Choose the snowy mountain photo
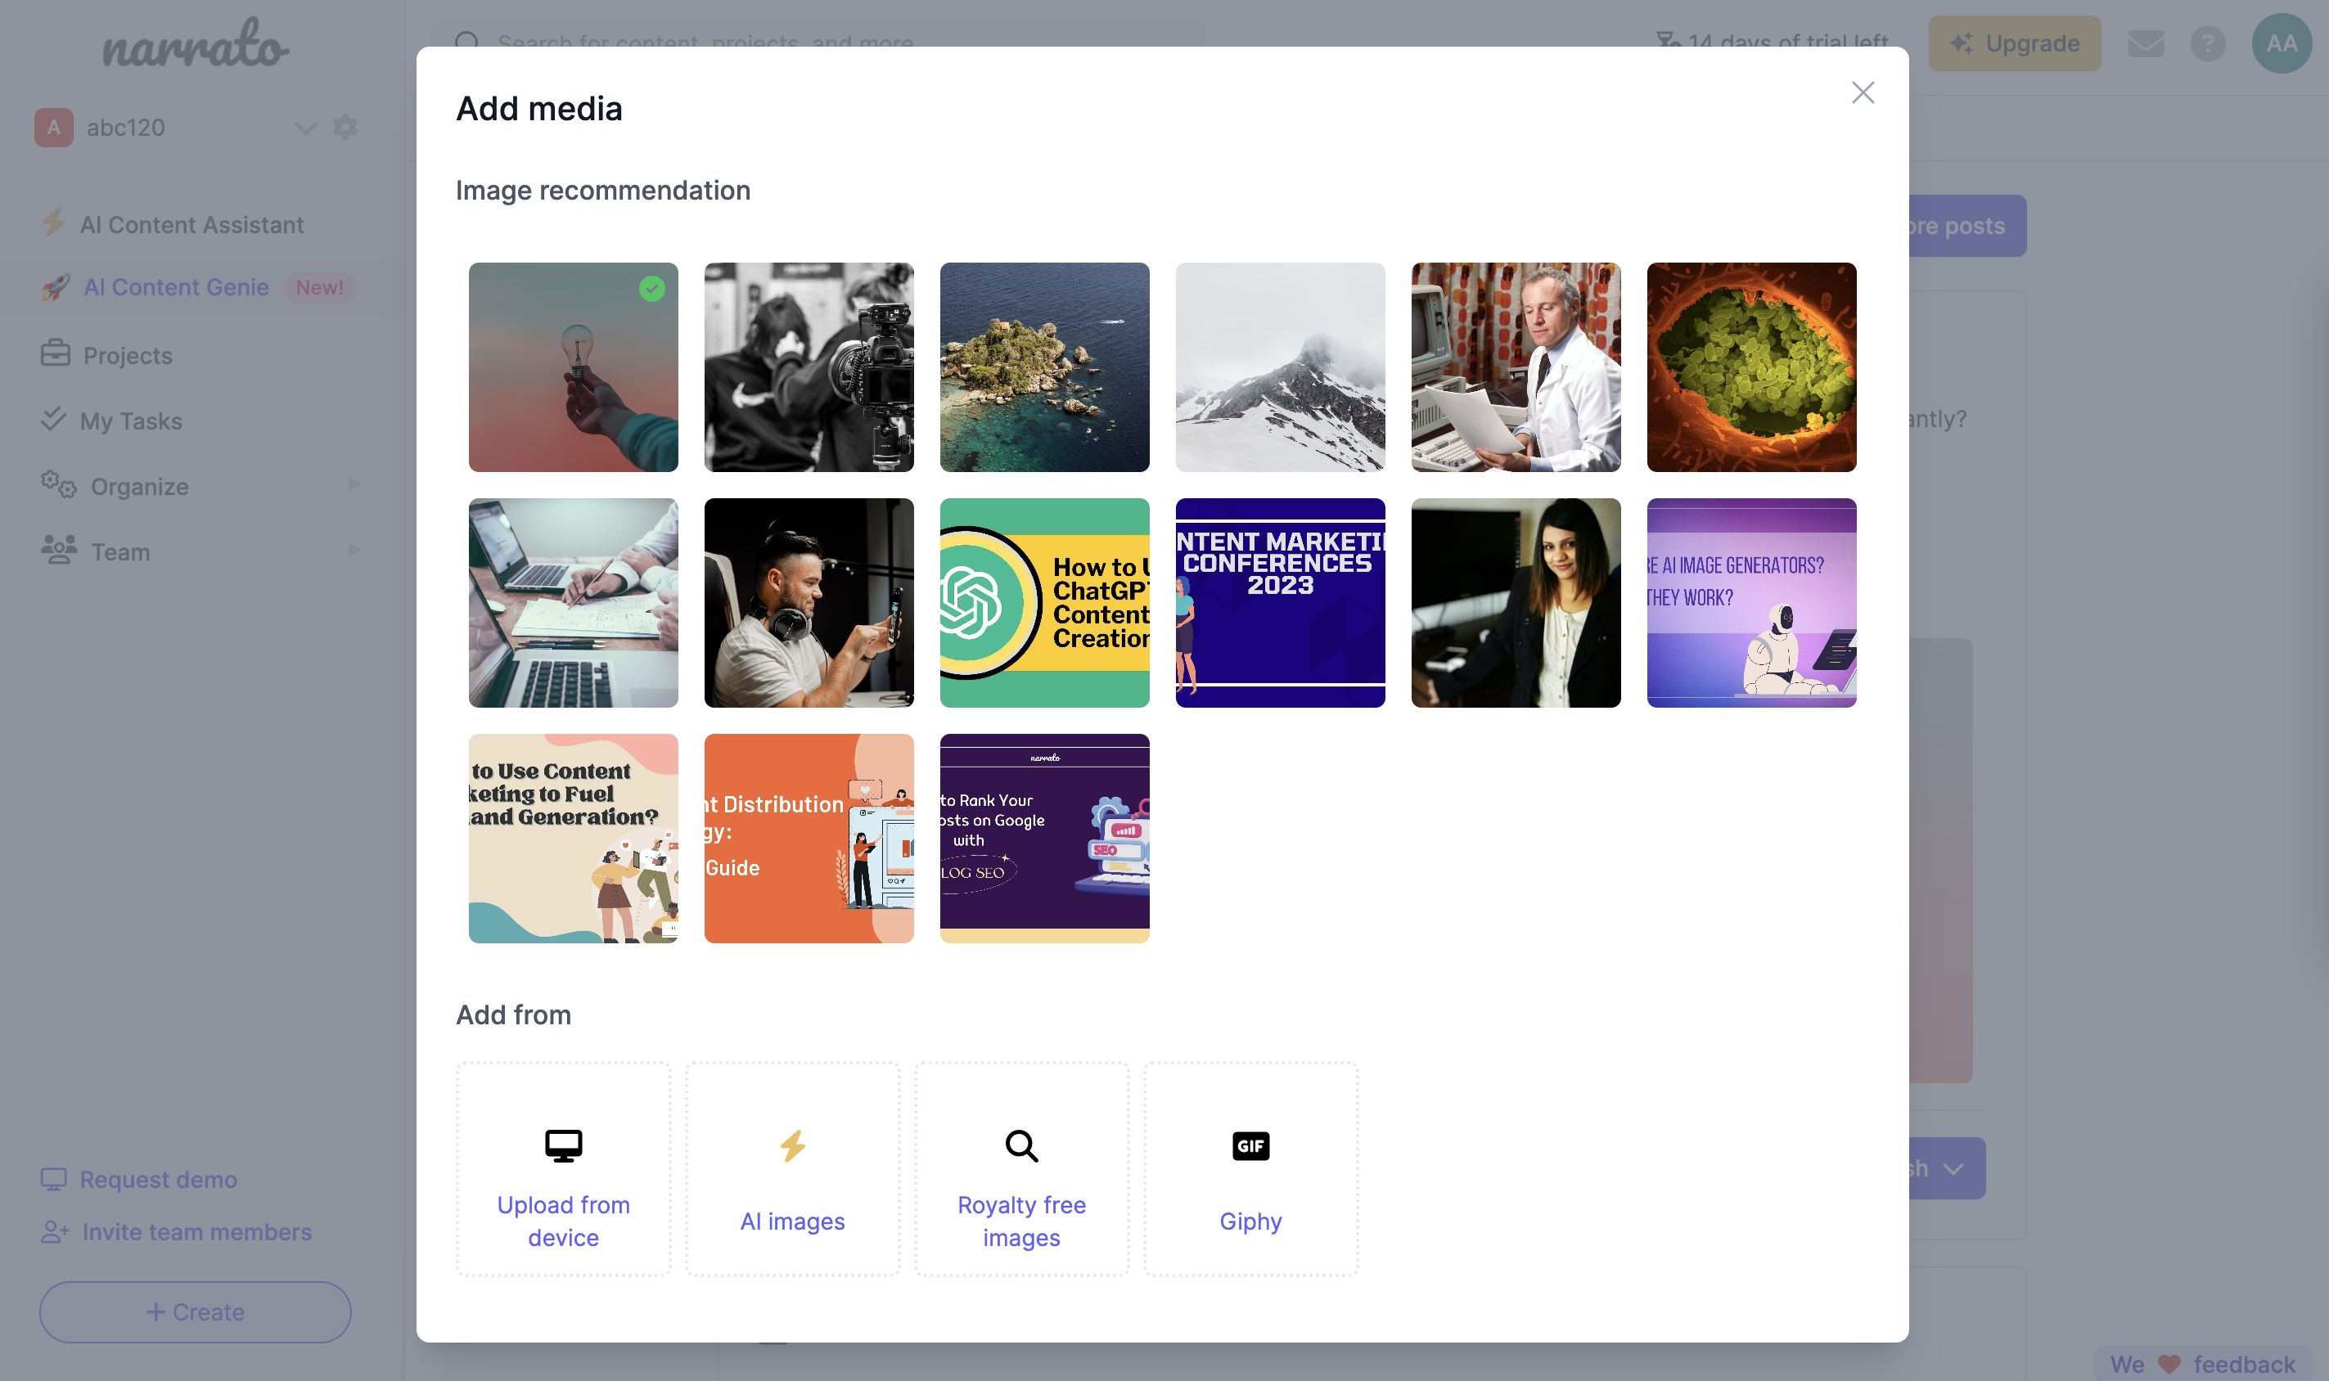The width and height of the screenshot is (2329, 1381). pos(1280,367)
